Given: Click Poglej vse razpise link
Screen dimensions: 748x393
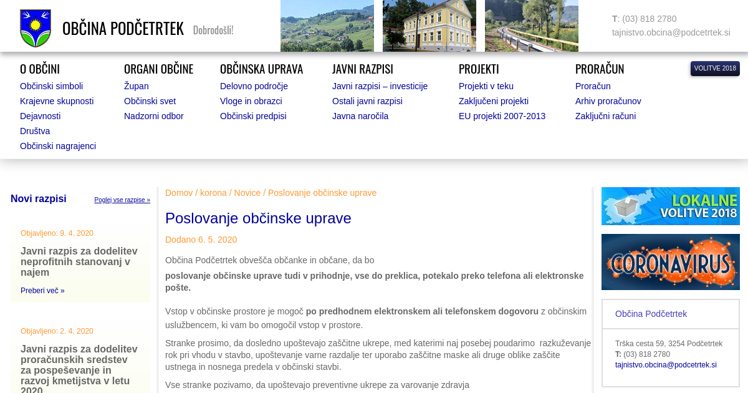Looking at the screenshot, I should [x=122, y=200].
